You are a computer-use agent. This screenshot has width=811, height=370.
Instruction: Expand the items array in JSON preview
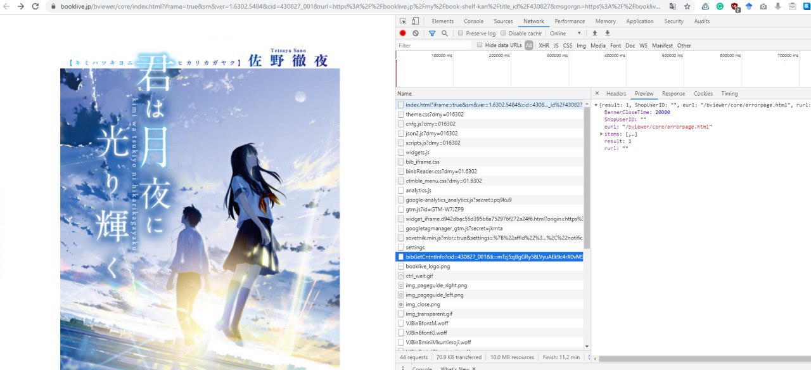click(x=601, y=134)
